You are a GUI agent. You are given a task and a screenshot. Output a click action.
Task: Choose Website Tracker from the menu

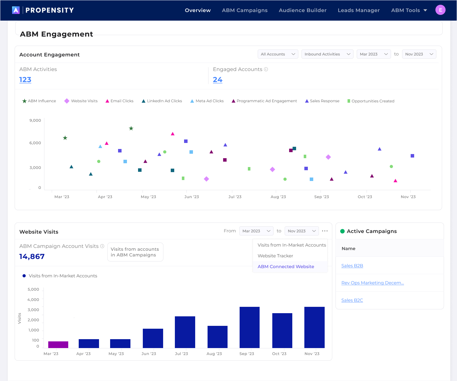[290, 256]
